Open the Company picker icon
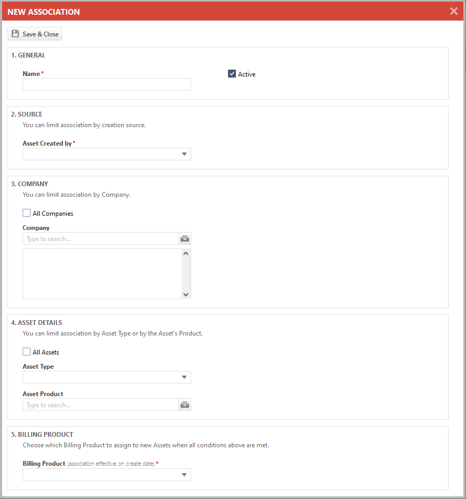466x499 pixels. point(185,239)
